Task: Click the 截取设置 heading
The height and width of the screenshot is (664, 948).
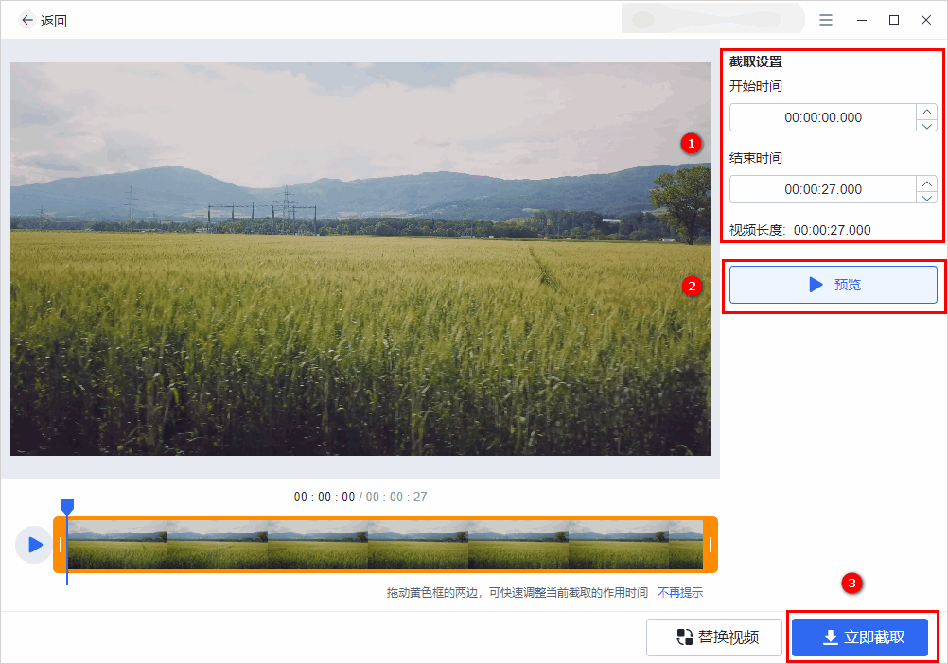Action: [756, 61]
